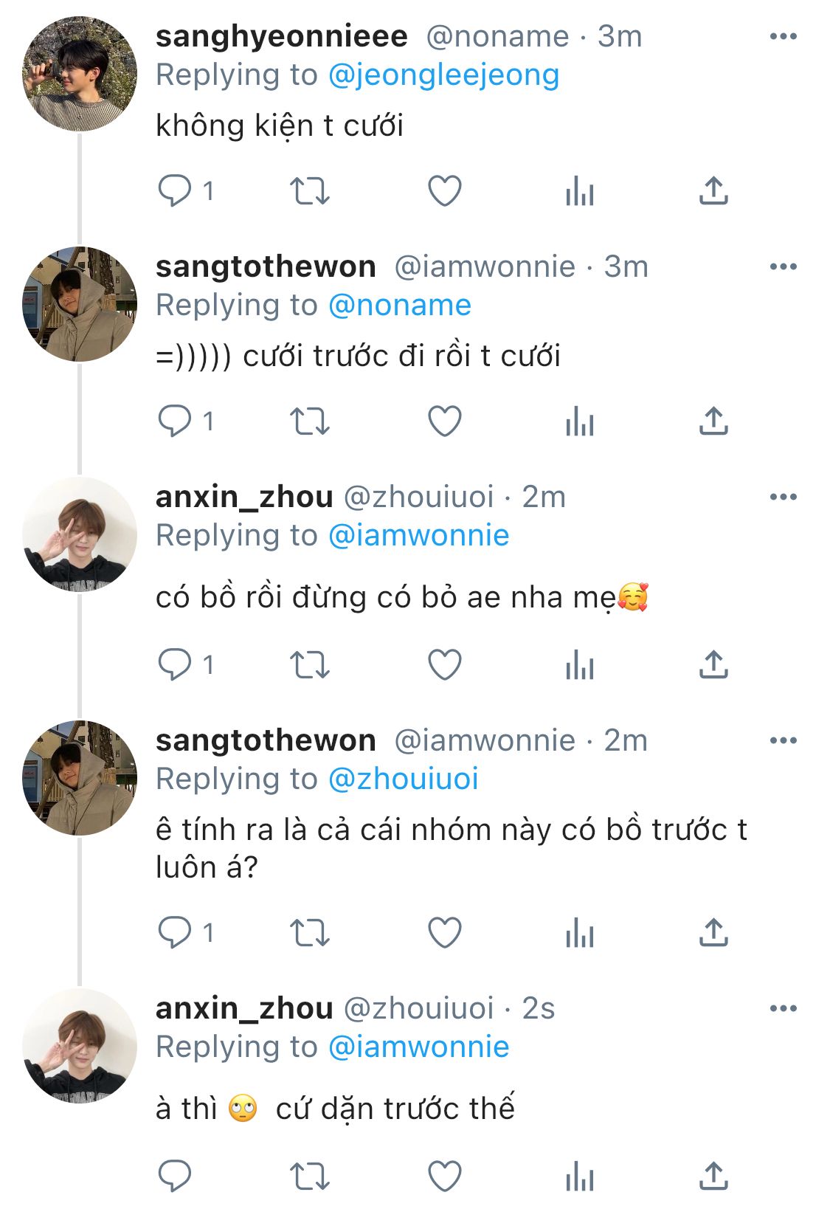This screenshot has height=1212, width=830.
Task: Retweet sanghyeonnieee's "không kiện t cưới" reply
Action: pos(309,191)
